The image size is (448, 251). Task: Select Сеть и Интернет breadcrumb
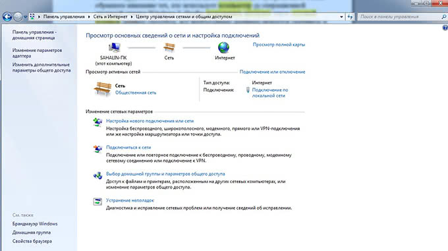110,17
